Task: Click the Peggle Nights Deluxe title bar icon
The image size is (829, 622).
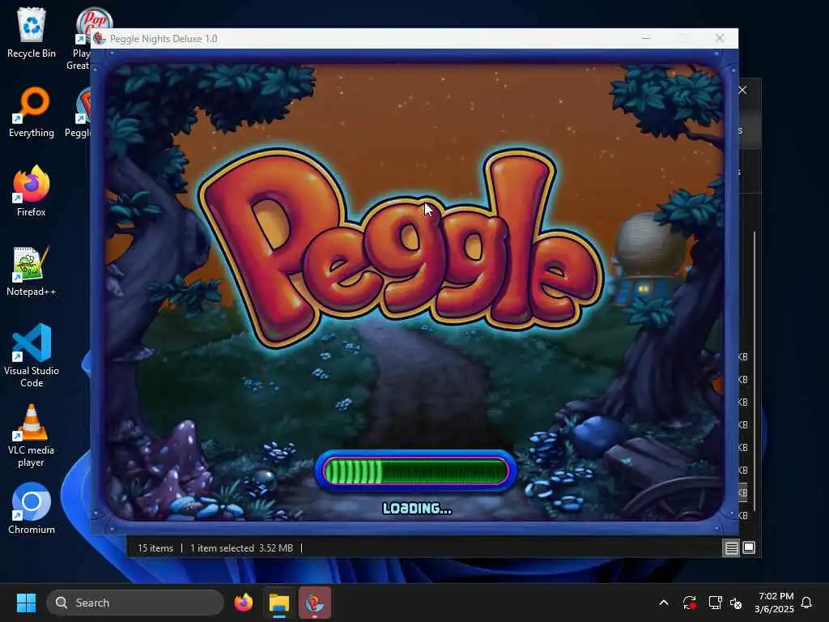Action: tap(100, 38)
